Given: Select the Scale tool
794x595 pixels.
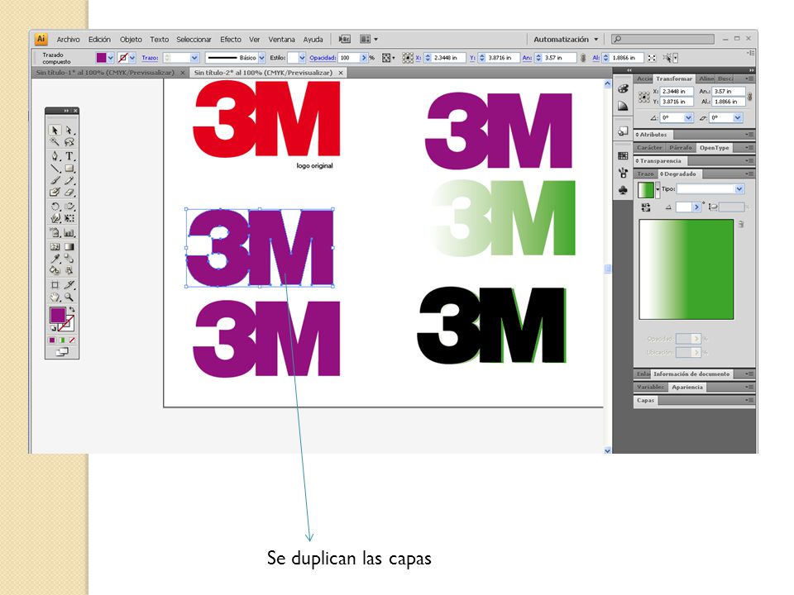Looking at the screenshot, I should (69, 207).
